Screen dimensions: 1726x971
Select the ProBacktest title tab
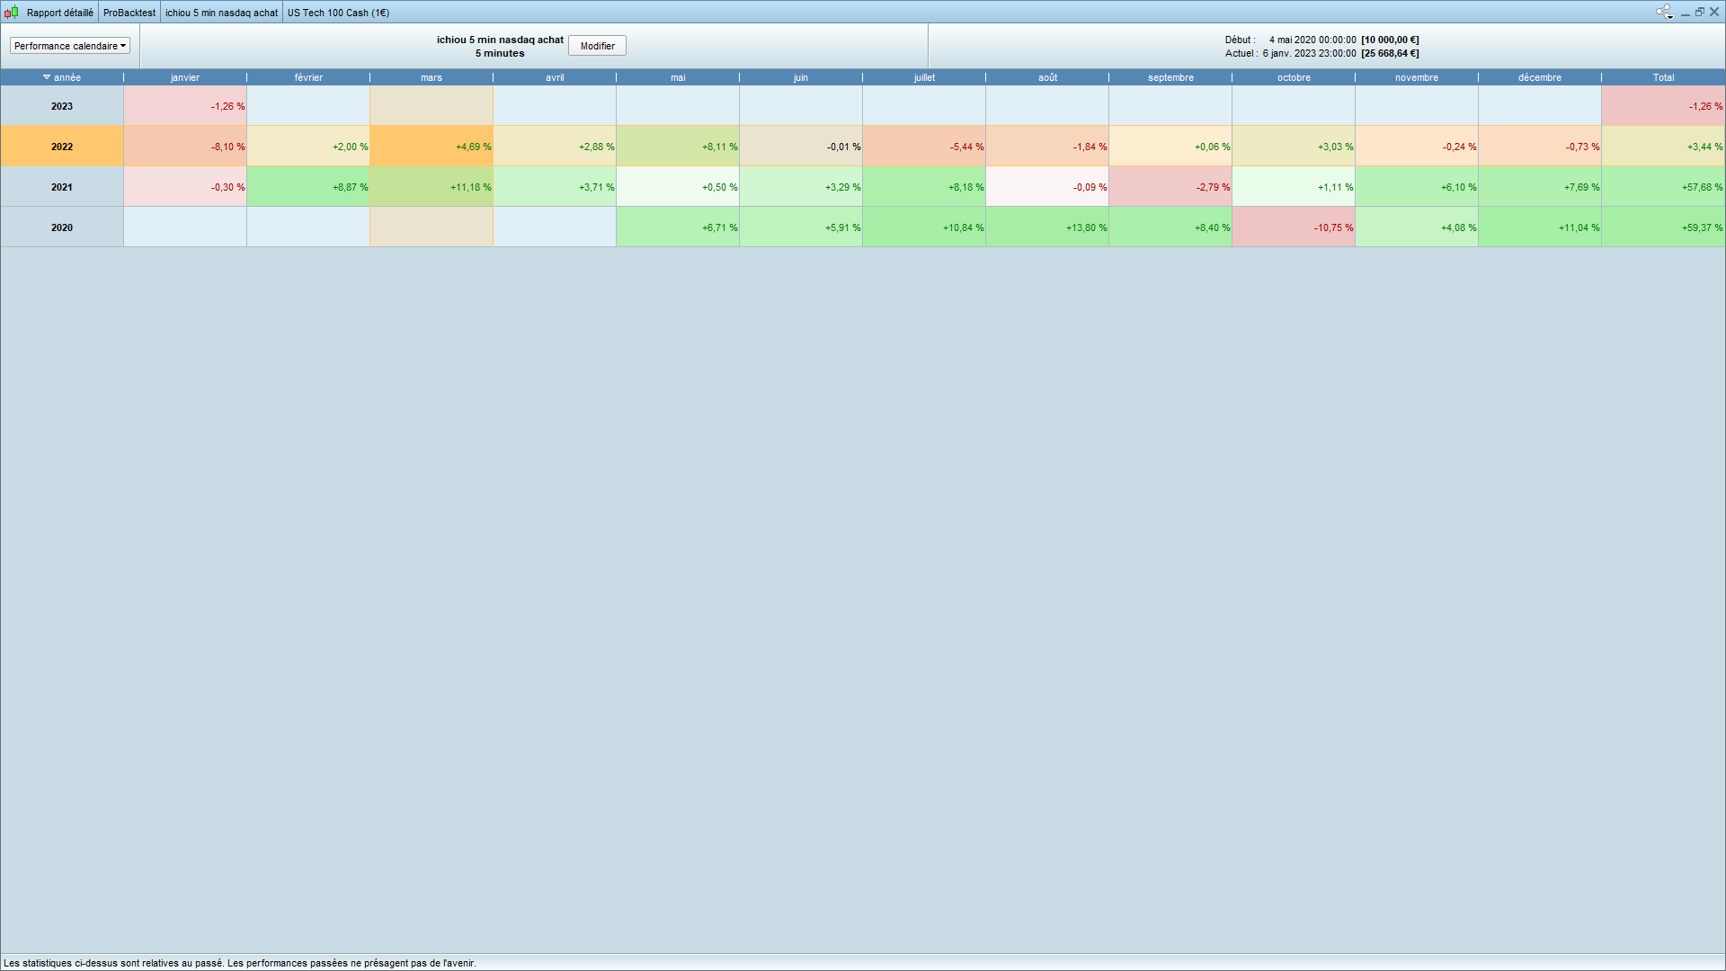(x=129, y=13)
